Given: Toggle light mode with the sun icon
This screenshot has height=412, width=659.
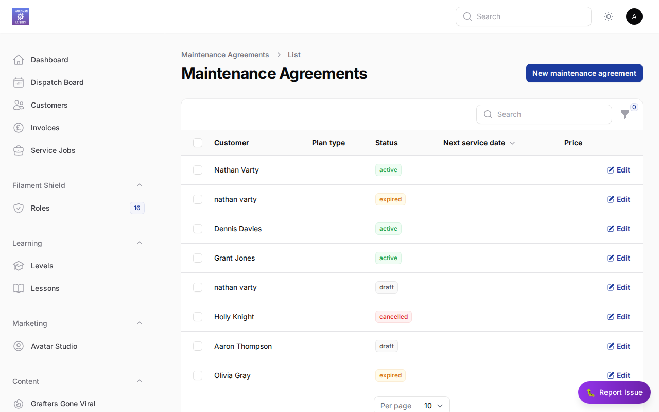Looking at the screenshot, I should pos(608,16).
